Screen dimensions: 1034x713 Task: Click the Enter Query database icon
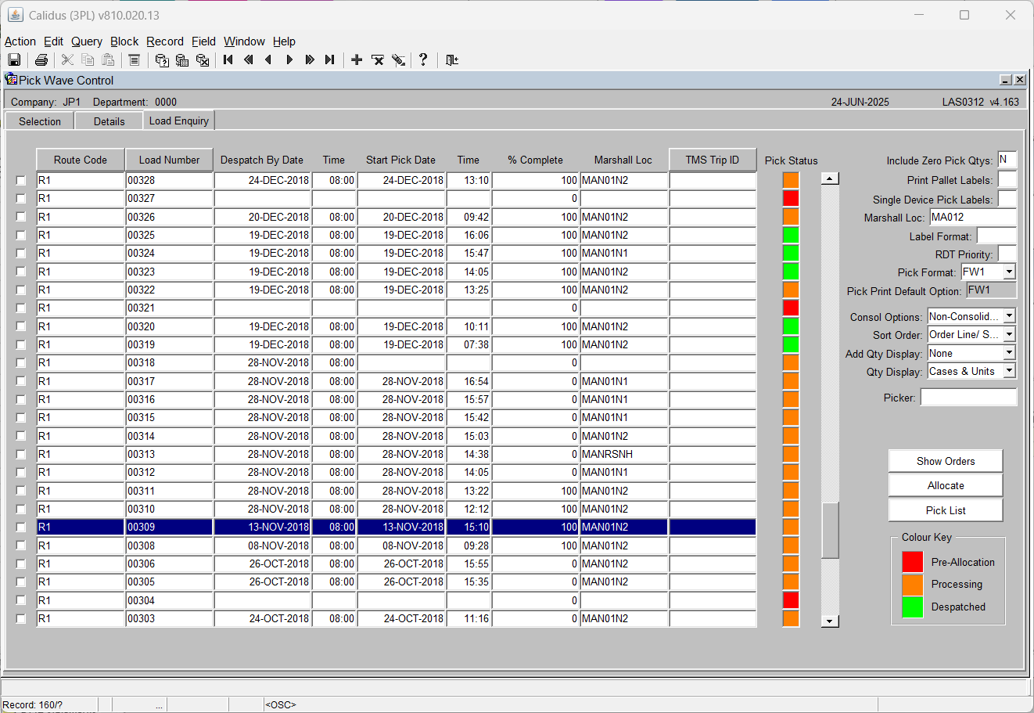click(x=162, y=60)
